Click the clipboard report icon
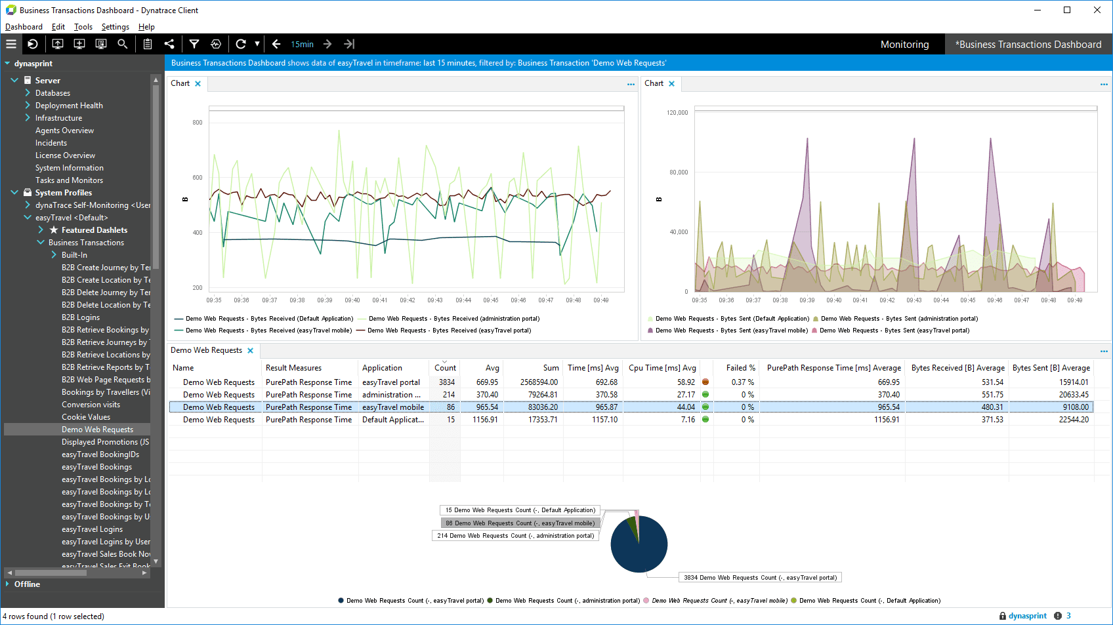The image size is (1113, 625). pos(148,44)
